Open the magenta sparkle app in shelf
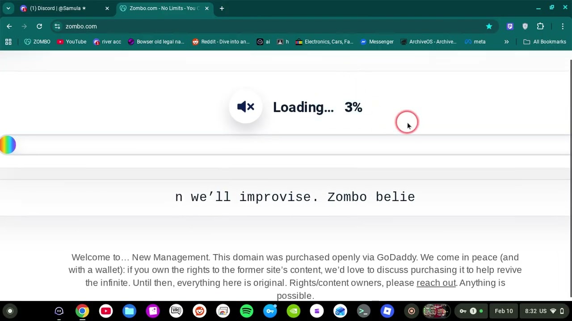This screenshot has height=321, width=572. pyautogui.click(x=153, y=311)
